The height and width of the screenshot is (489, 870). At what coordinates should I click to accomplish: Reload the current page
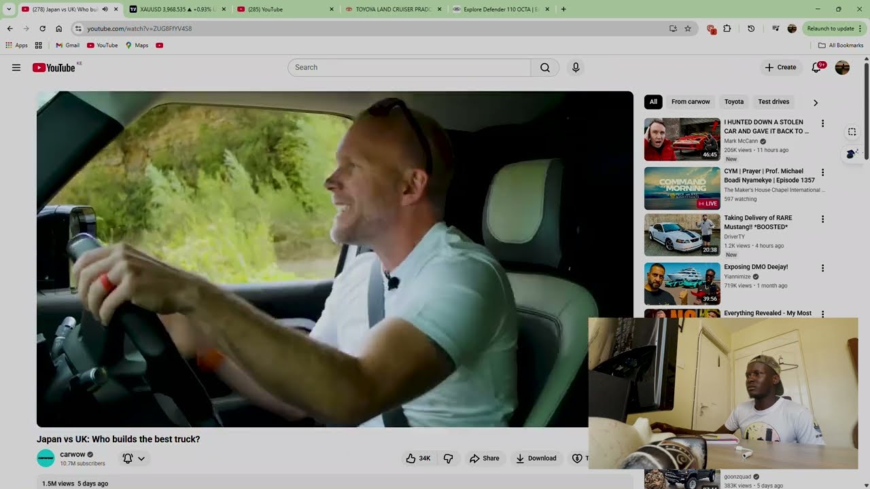pyautogui.click(x=42, y=29)
